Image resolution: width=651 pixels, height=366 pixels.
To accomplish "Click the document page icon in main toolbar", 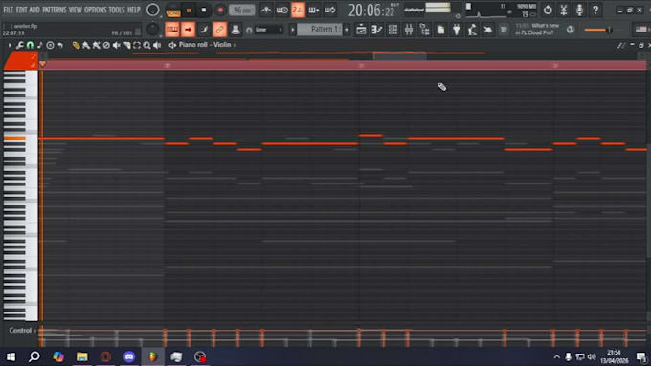I will [440, 30].
